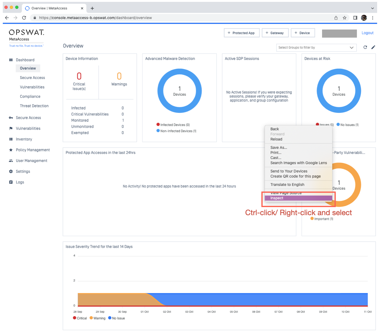Toggle Important legend item
379x333 pixels.
[322, 219]
